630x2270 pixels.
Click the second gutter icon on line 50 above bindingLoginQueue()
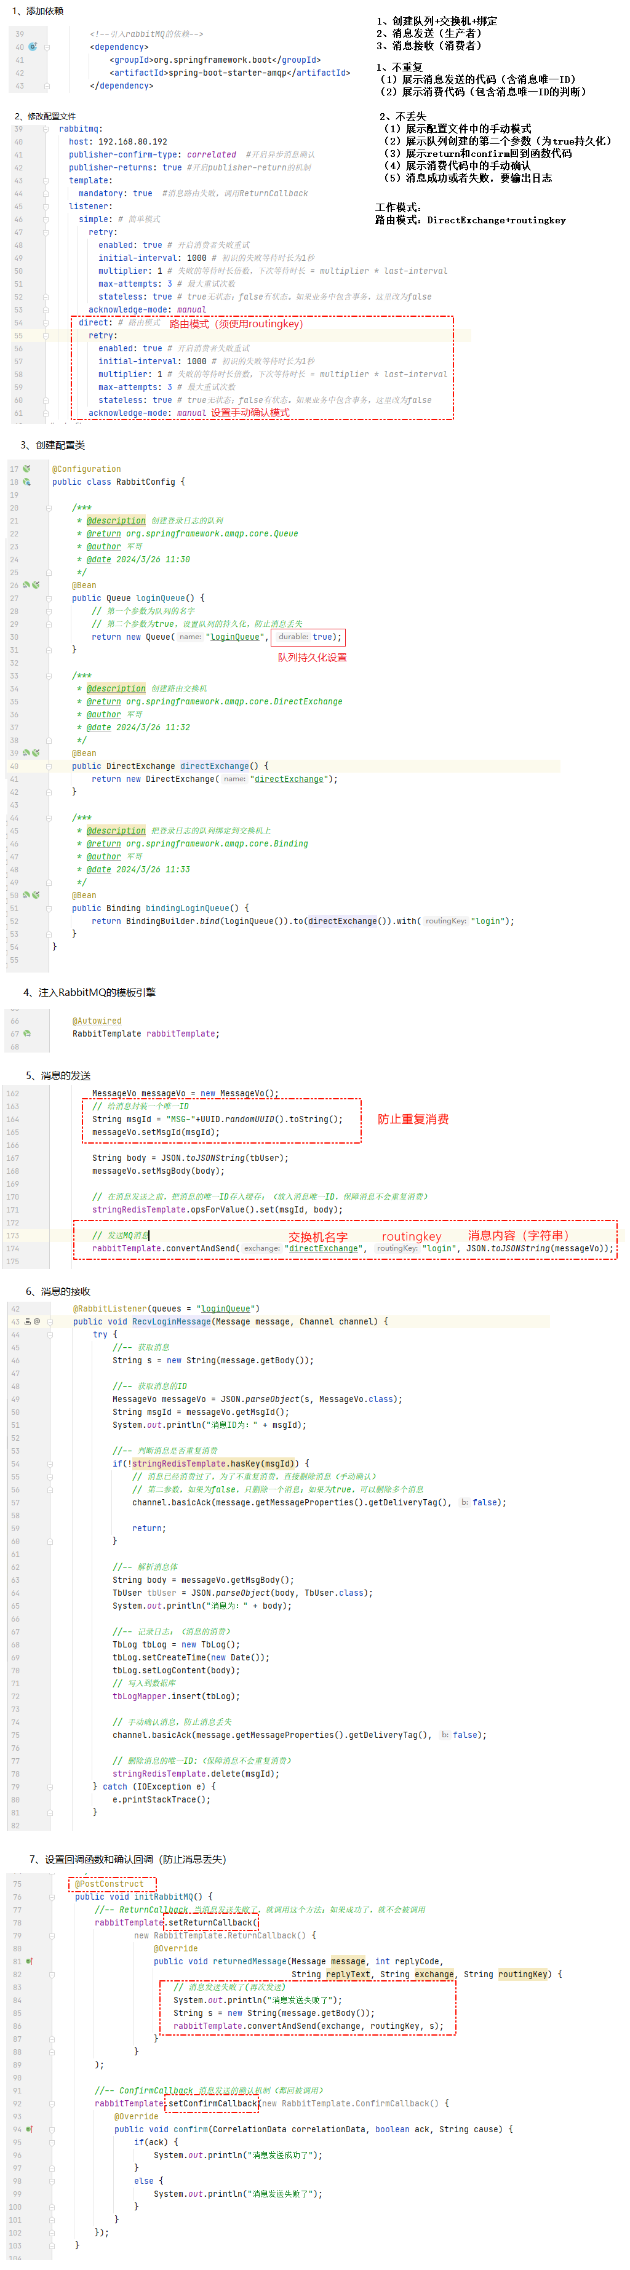35,895
